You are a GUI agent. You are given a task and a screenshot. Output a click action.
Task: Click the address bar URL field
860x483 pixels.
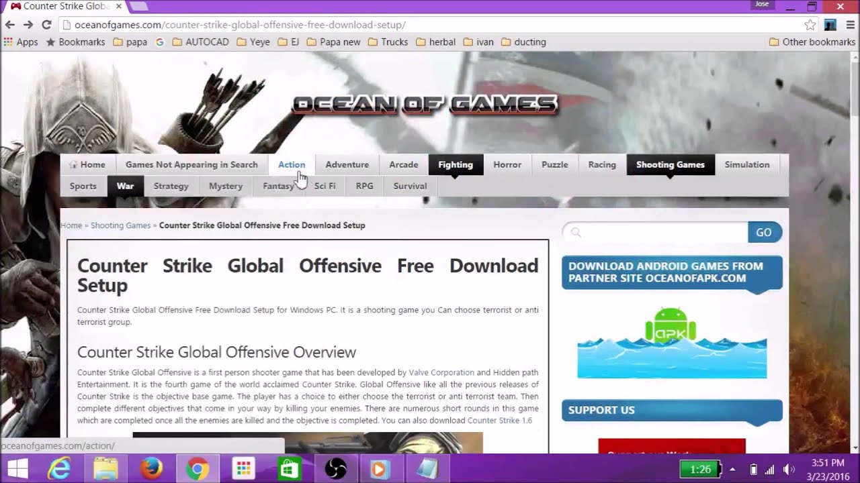pyautogui.click(x=430, y=25)
